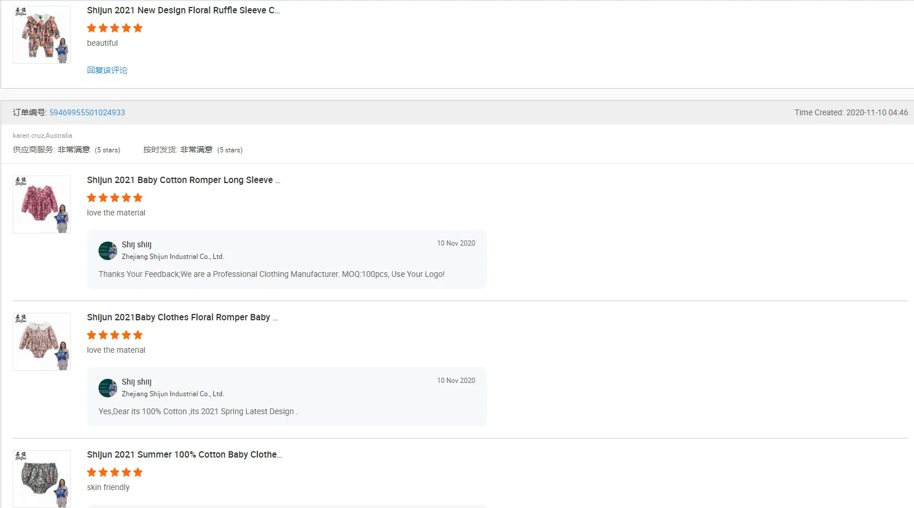Click the Shij shij avatar in the MOQ reply

[108, 251]
